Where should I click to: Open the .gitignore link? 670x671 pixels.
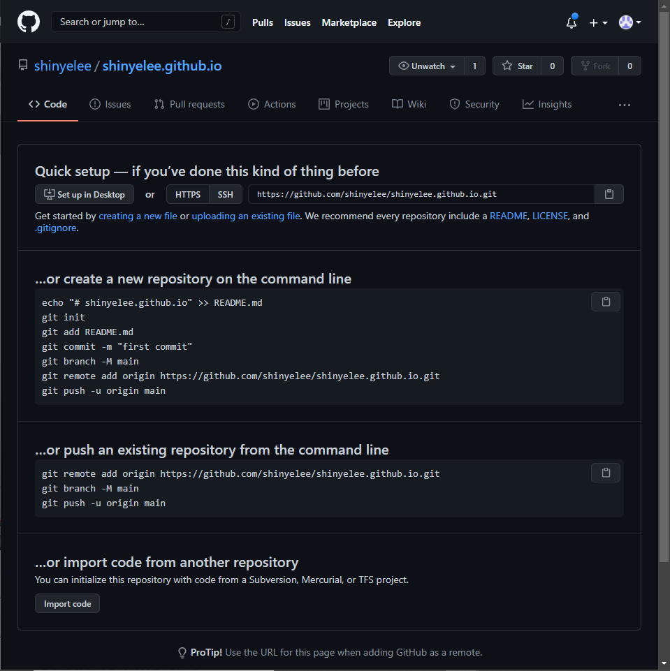[56, 228]
